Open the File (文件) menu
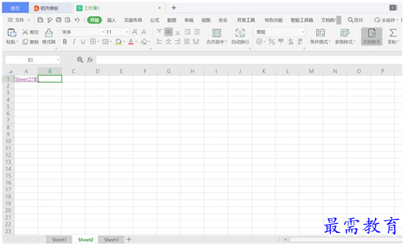 point(19,20)
